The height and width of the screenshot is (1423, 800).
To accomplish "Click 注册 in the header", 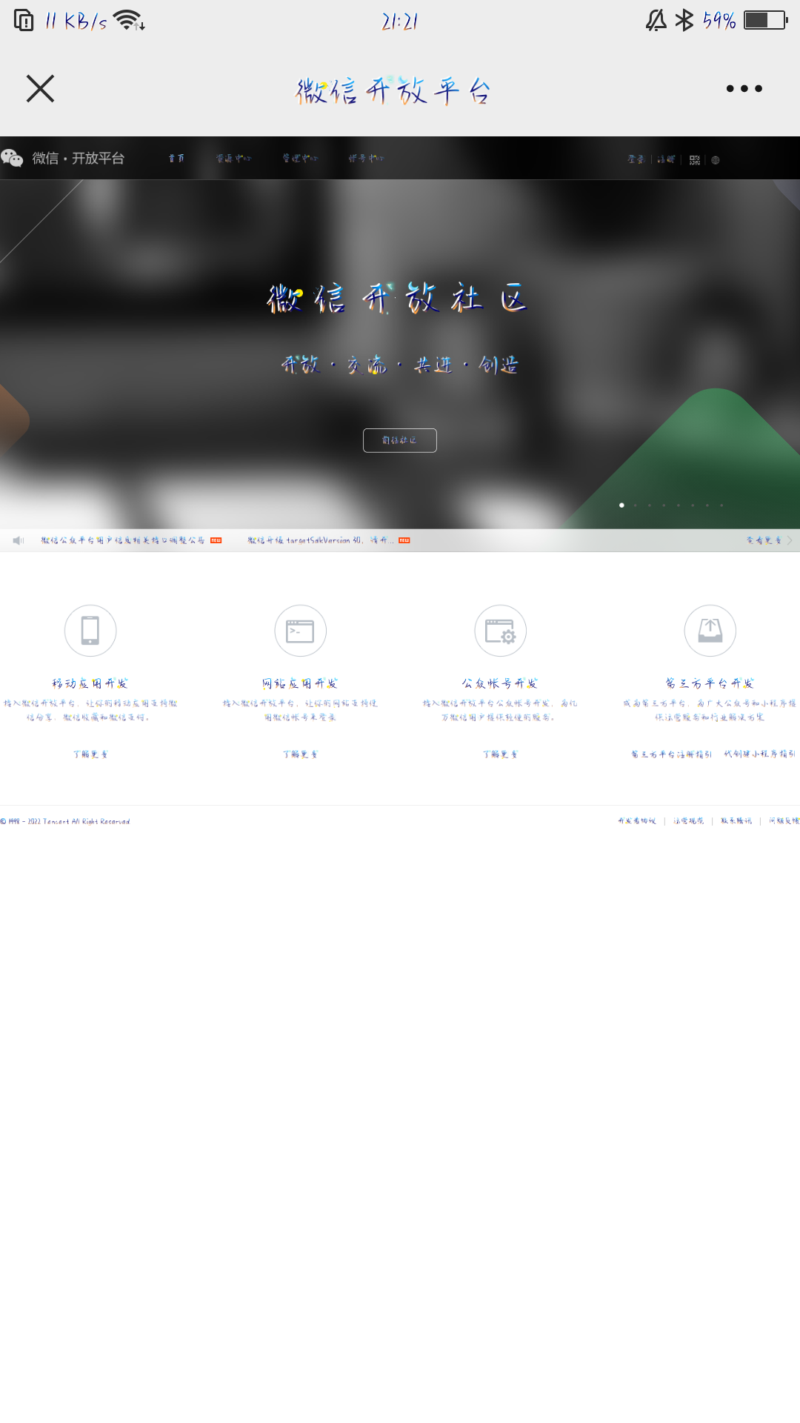I will [x=666, y=159].
